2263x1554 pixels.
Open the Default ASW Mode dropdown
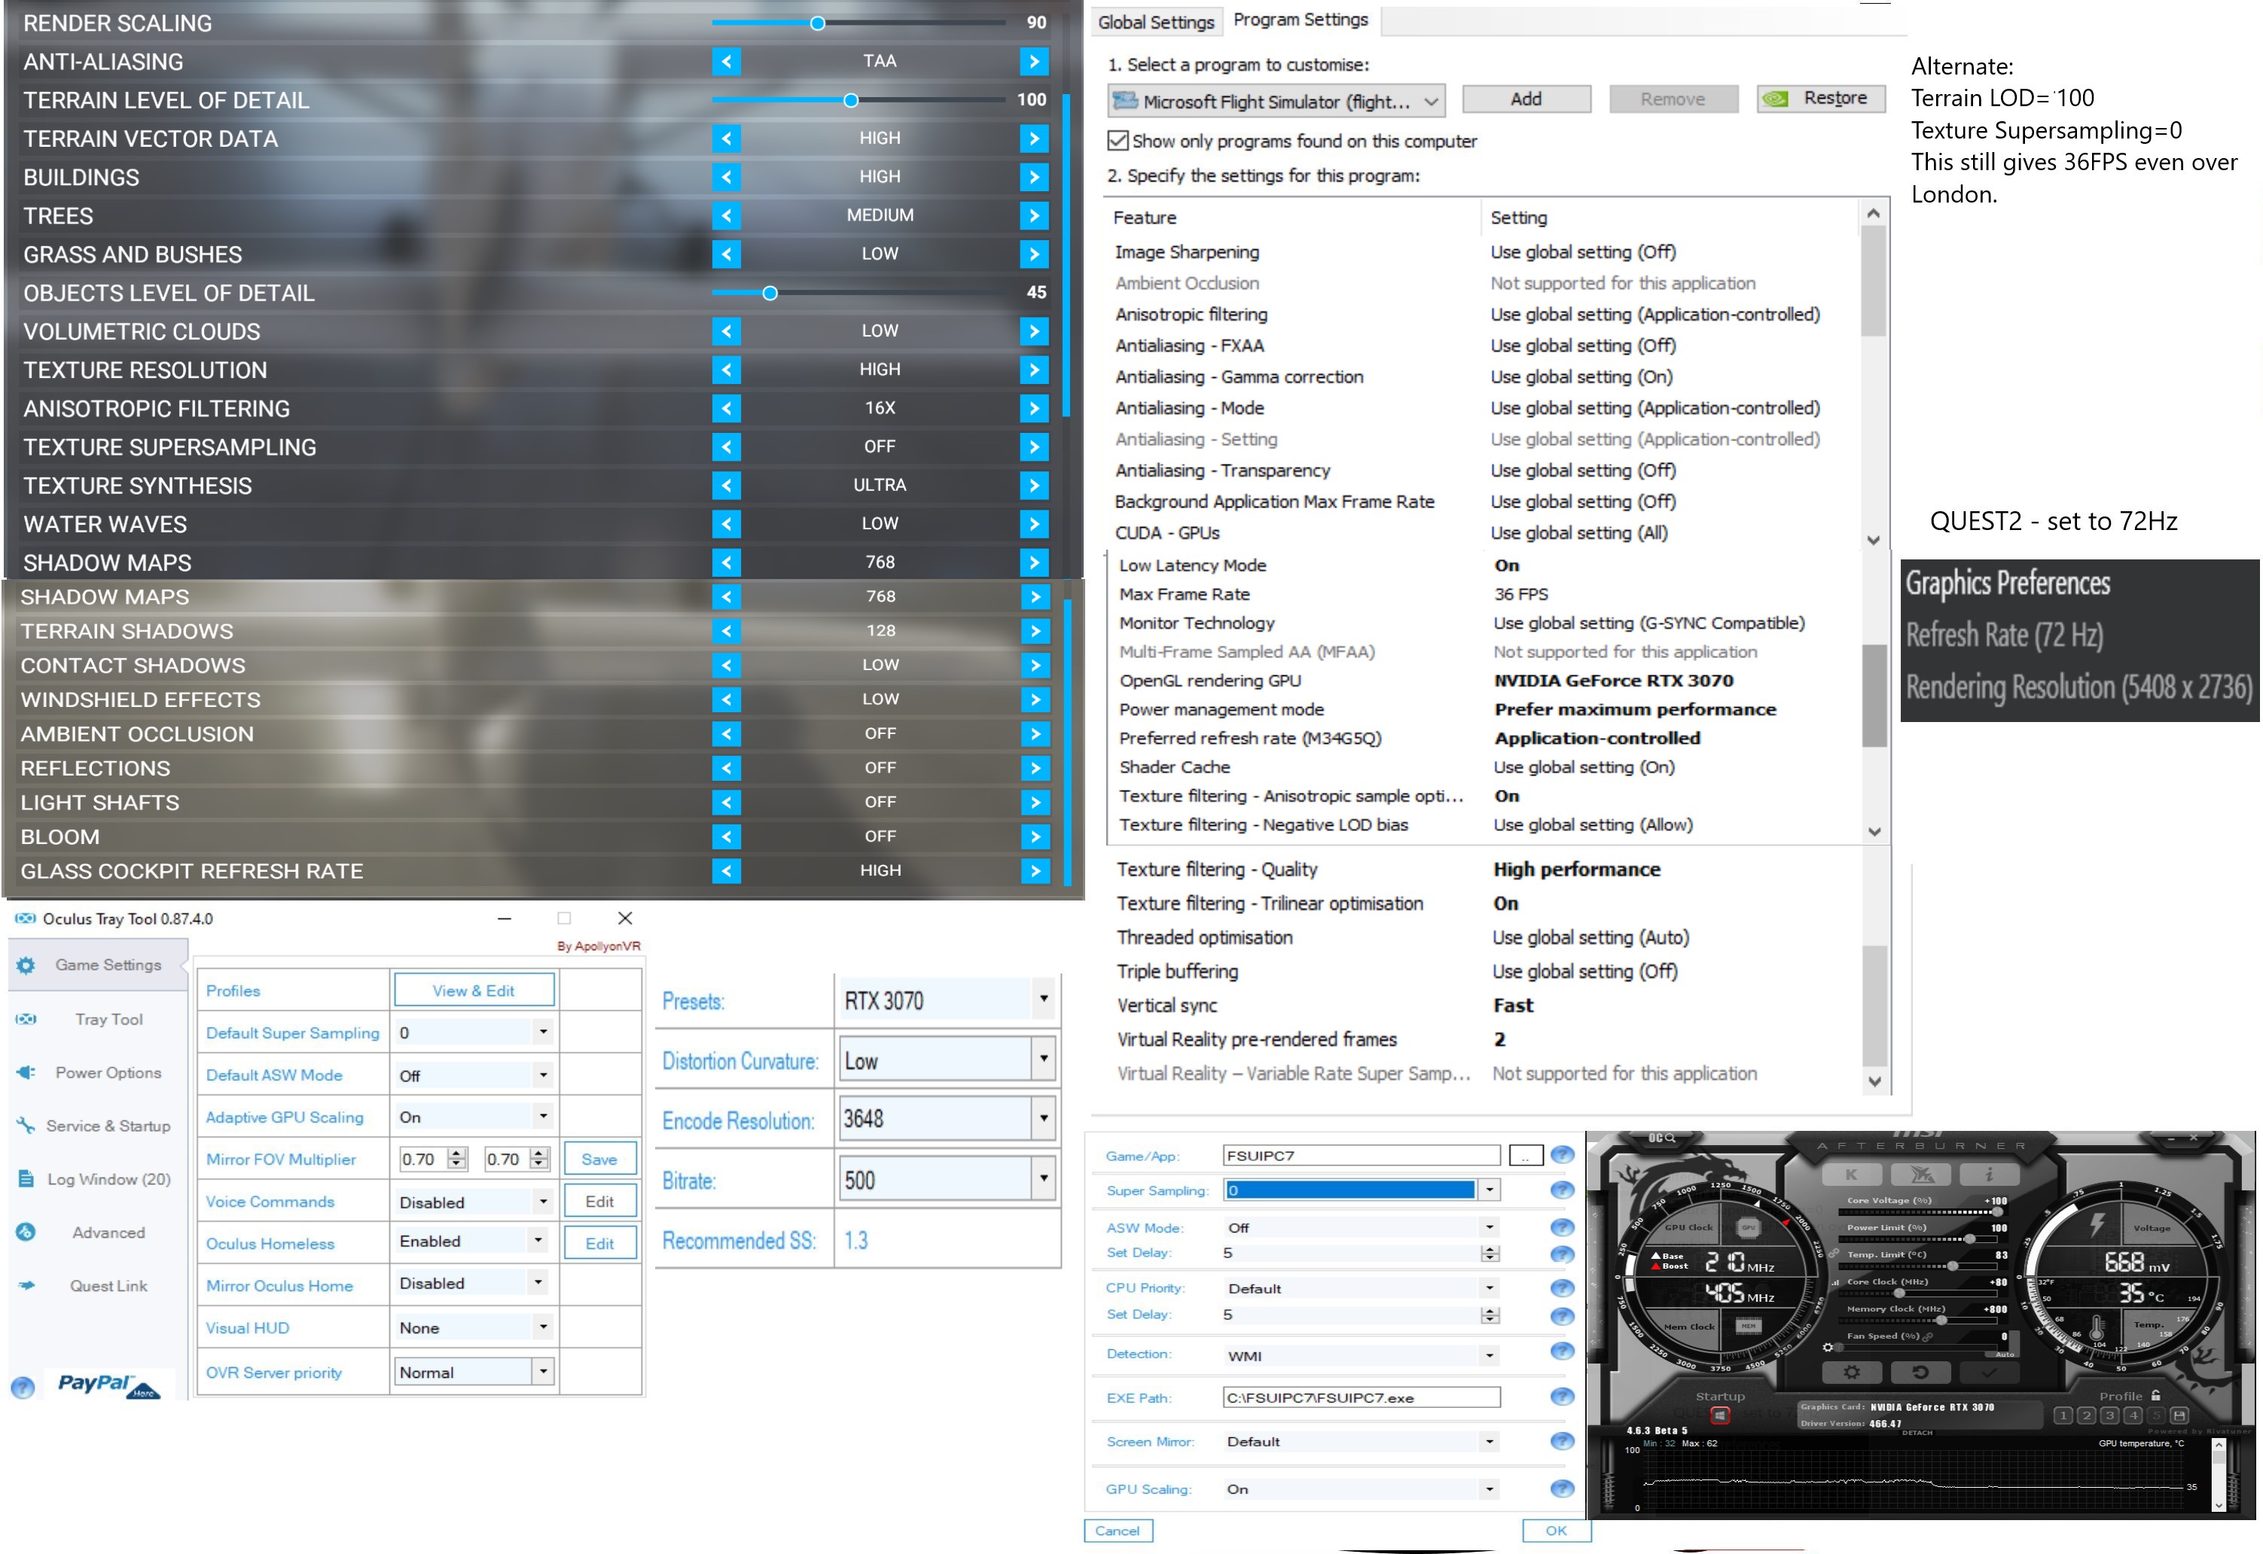click(x=542, y=1075)
